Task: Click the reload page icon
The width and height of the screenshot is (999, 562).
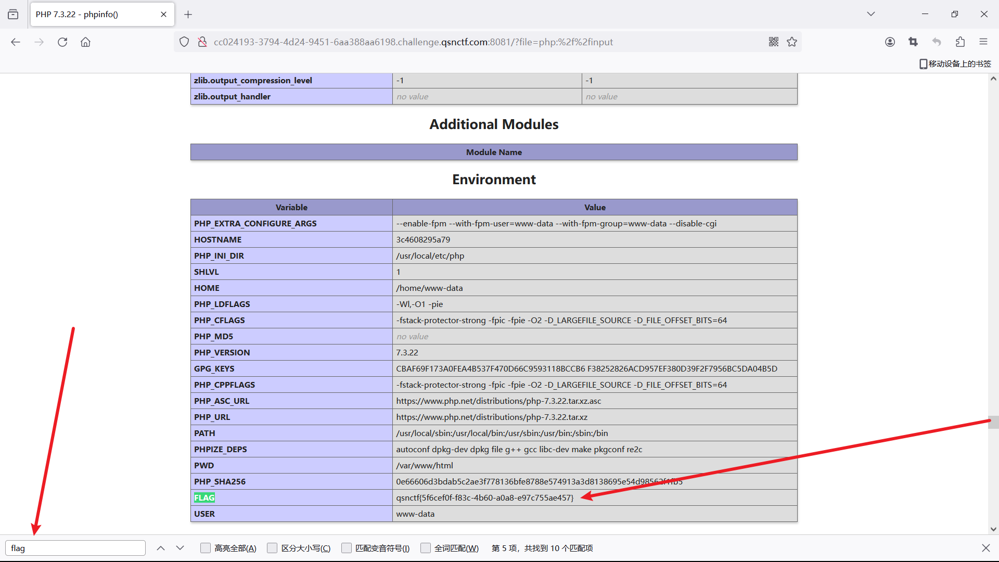Action: point(62,42)
